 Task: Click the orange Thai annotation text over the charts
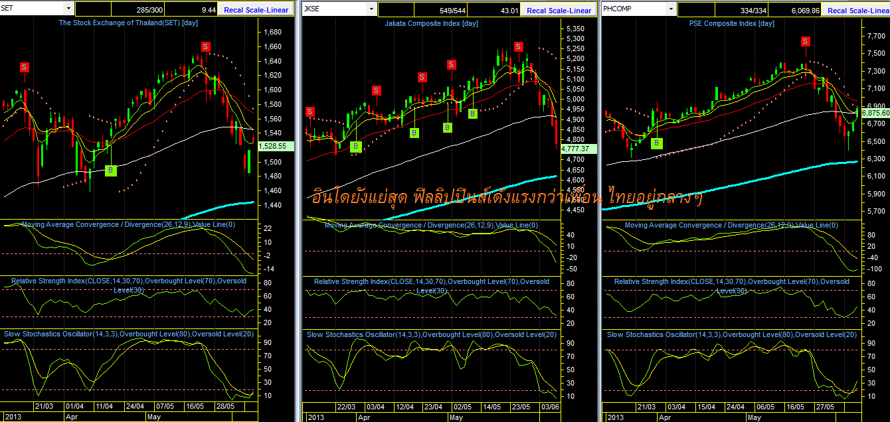click(x=506, y=196)
